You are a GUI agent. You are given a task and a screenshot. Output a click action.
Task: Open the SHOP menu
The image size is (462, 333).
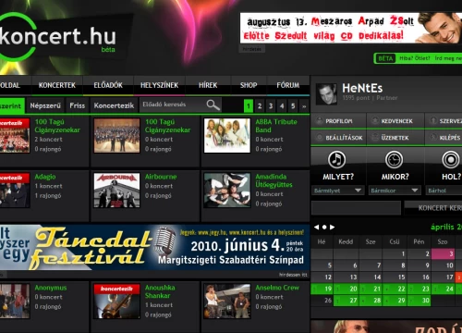point(249,85)
